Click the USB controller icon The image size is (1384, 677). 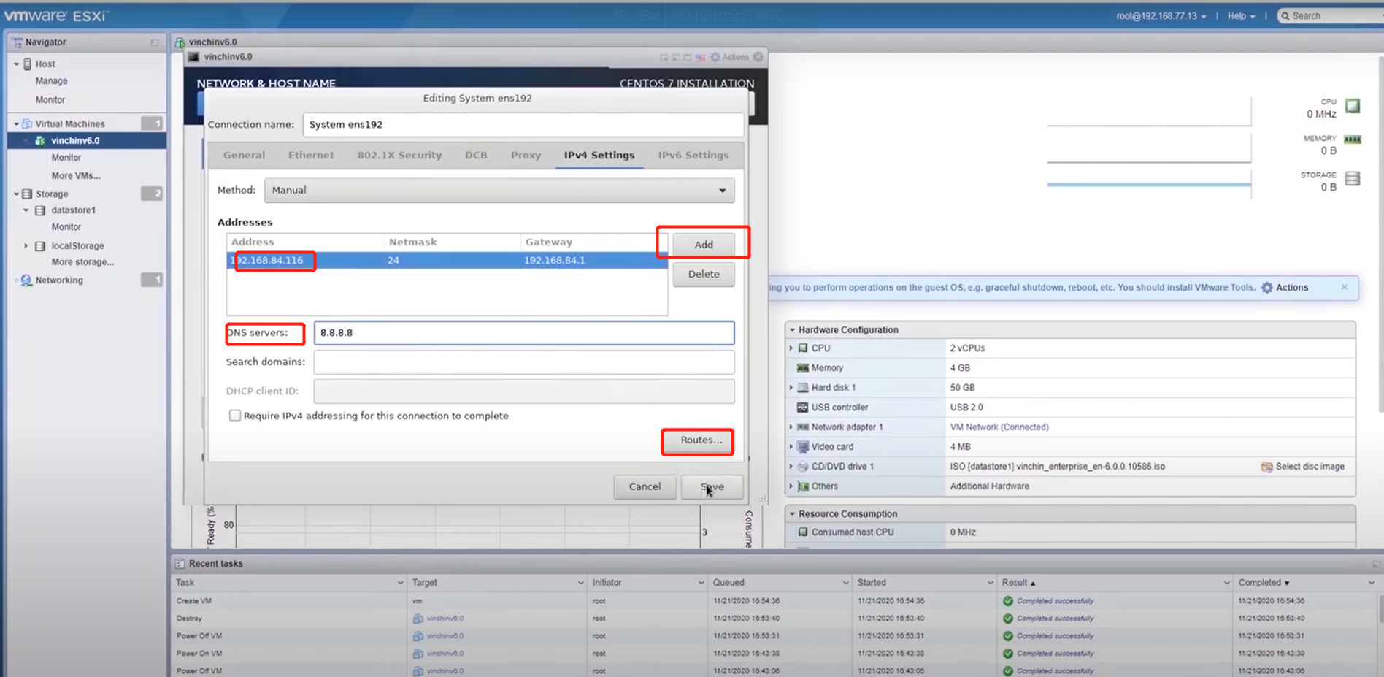(803, 408)
